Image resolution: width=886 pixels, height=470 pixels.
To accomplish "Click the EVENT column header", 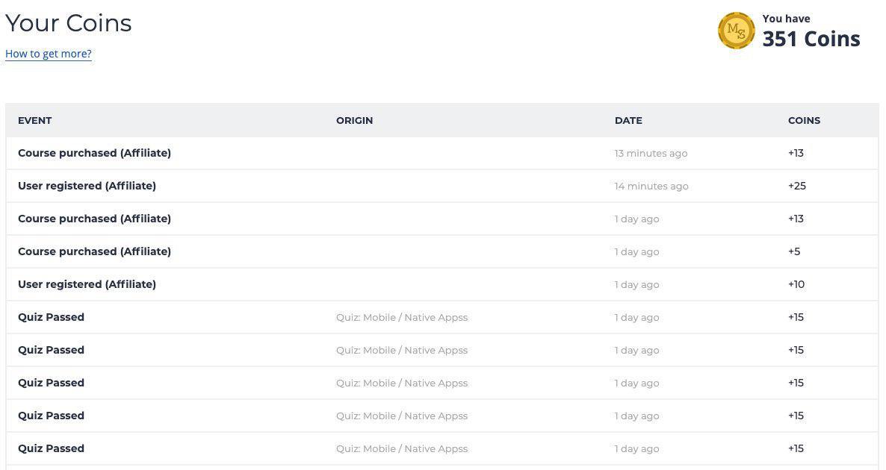I will tap(34, 120).
